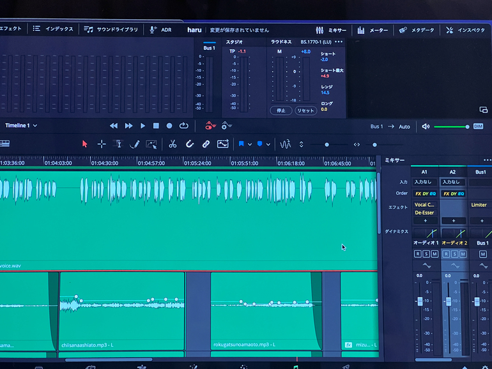Expand the blue flag color dropdown
This screenshot has width=492, height=369.
tap(250, 144)
